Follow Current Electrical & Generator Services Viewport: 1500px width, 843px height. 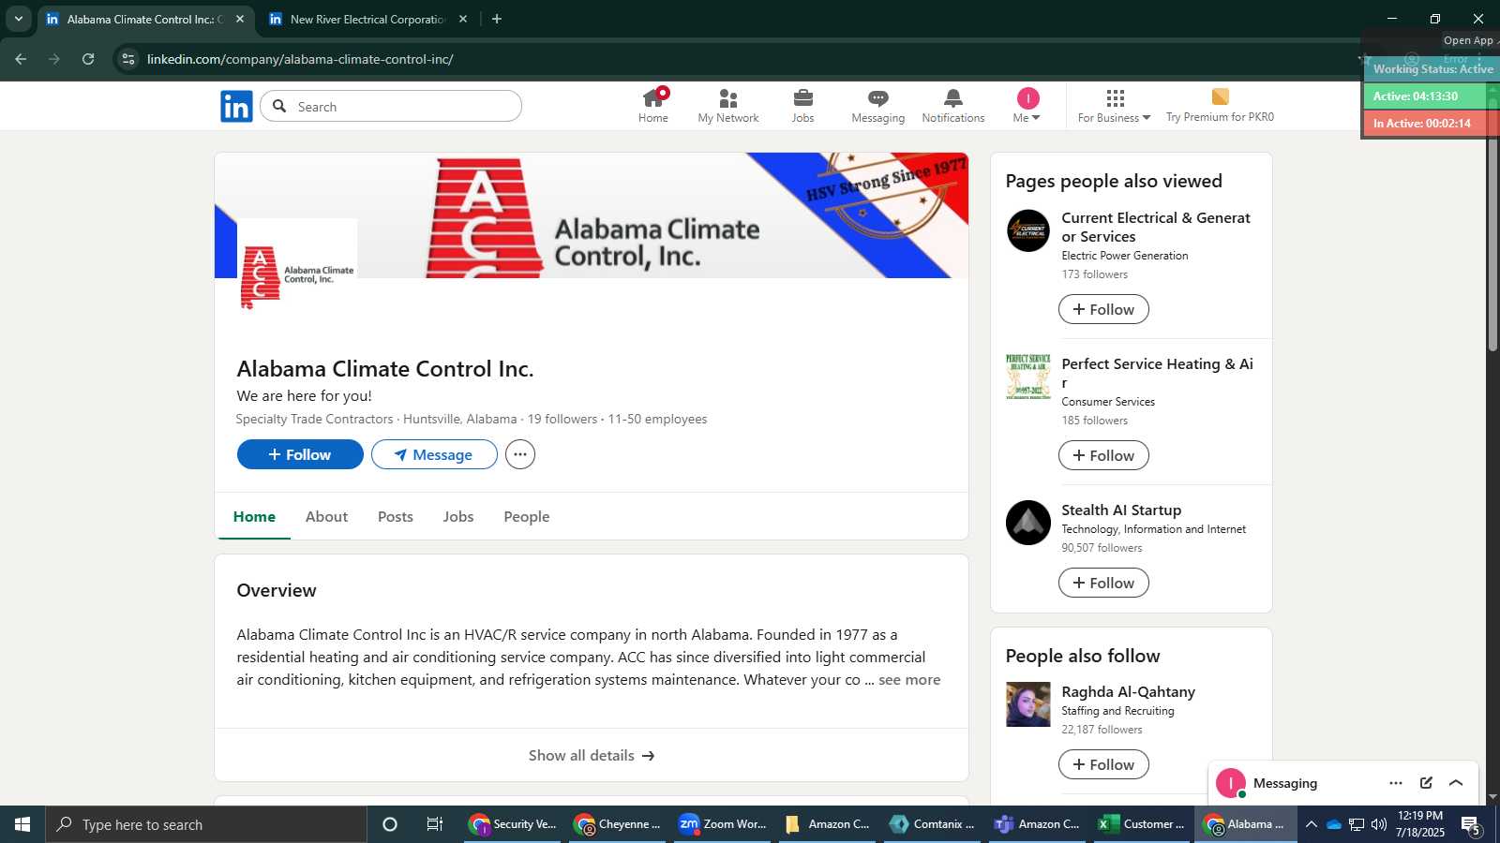tap(1103, 309)
